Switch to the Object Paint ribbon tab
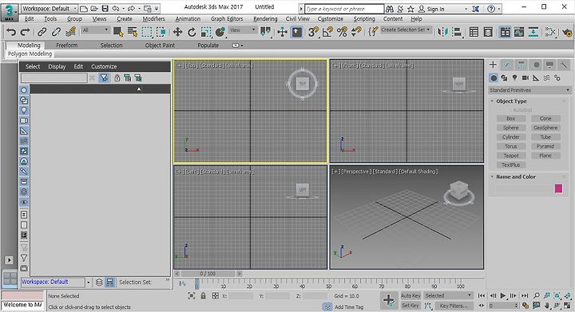575x312 pixels. (160, 45)
